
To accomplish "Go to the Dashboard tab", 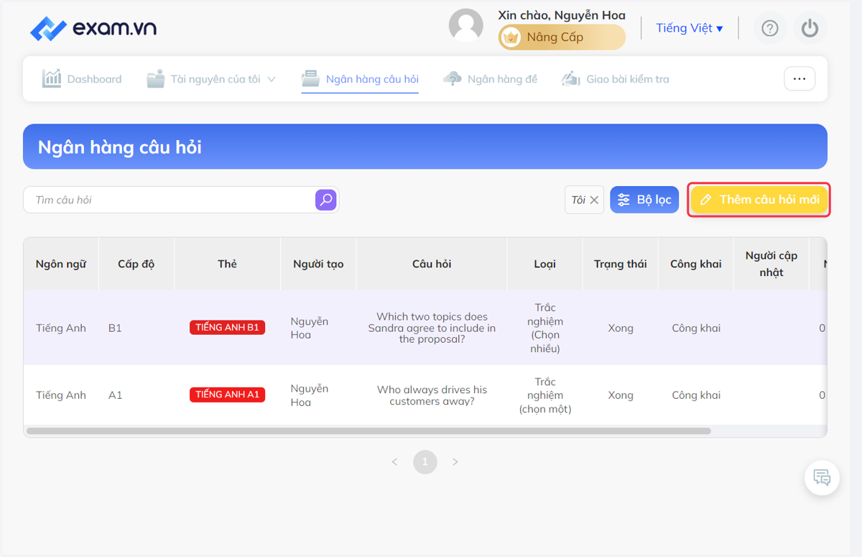I will 82,79.
